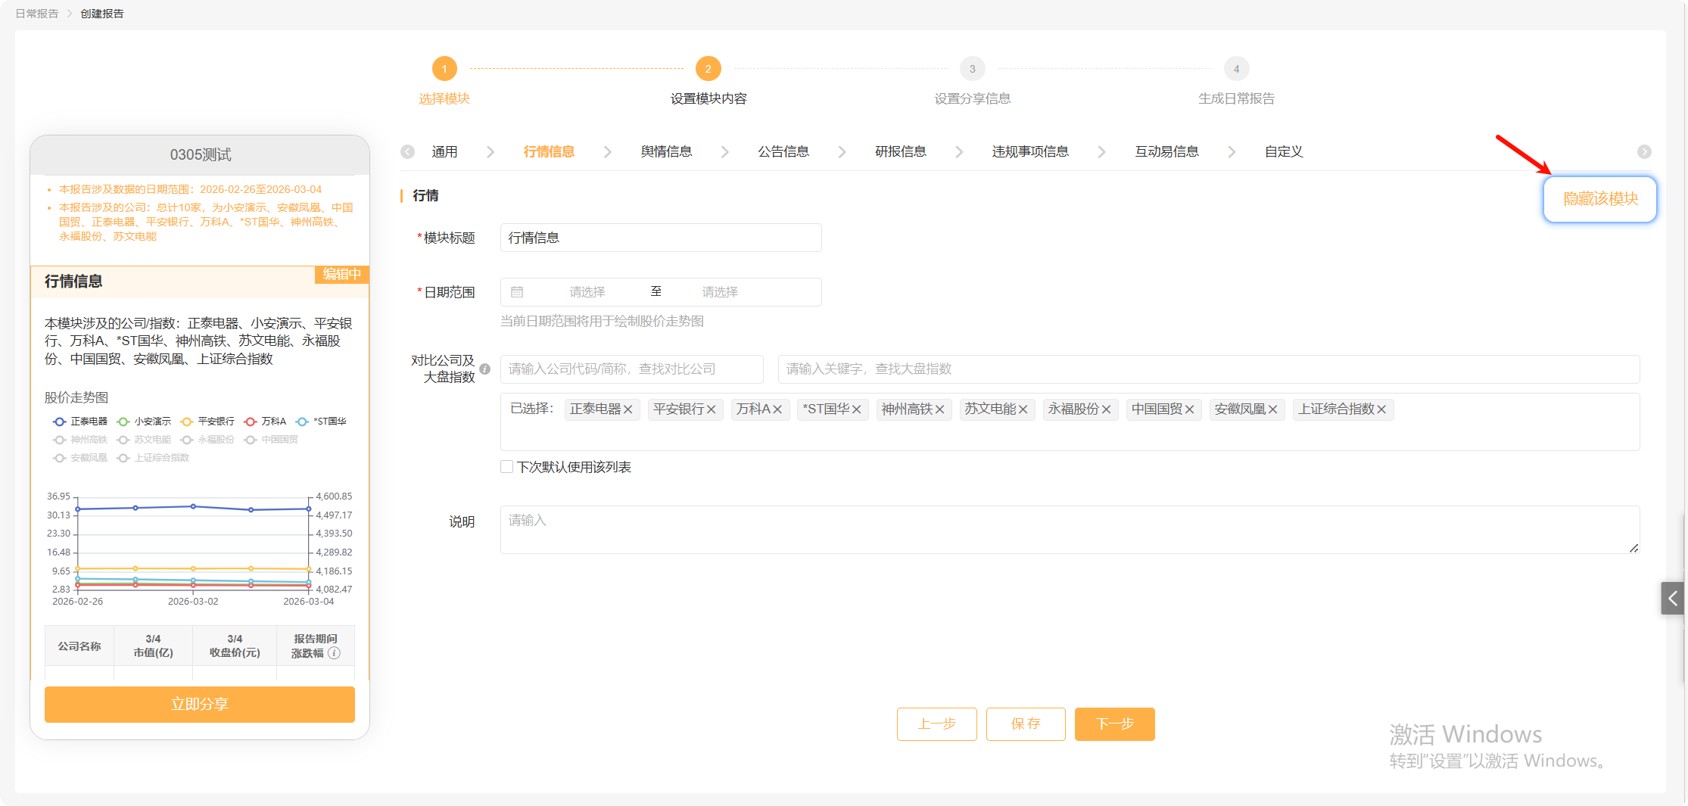
Task: Show 中国国贸 series in chart legend
Action: pyautogui.click(x=271, y=440)
